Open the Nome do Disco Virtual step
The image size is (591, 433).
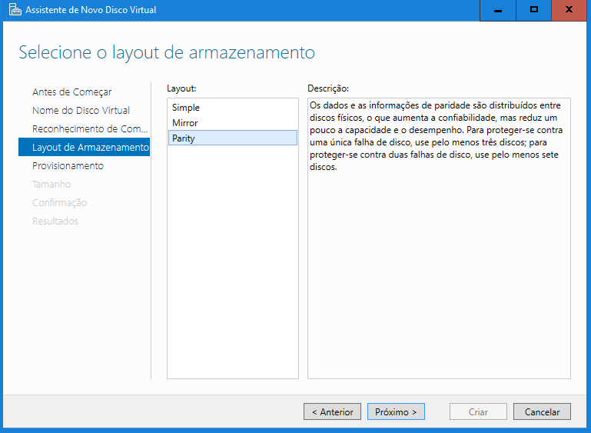click(81, 111)
